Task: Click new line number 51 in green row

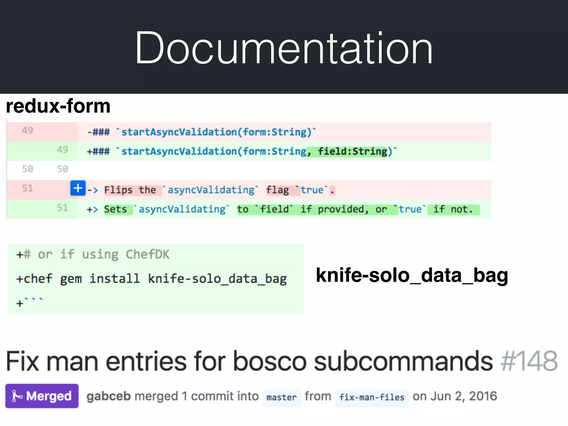Action: [62, 207]
